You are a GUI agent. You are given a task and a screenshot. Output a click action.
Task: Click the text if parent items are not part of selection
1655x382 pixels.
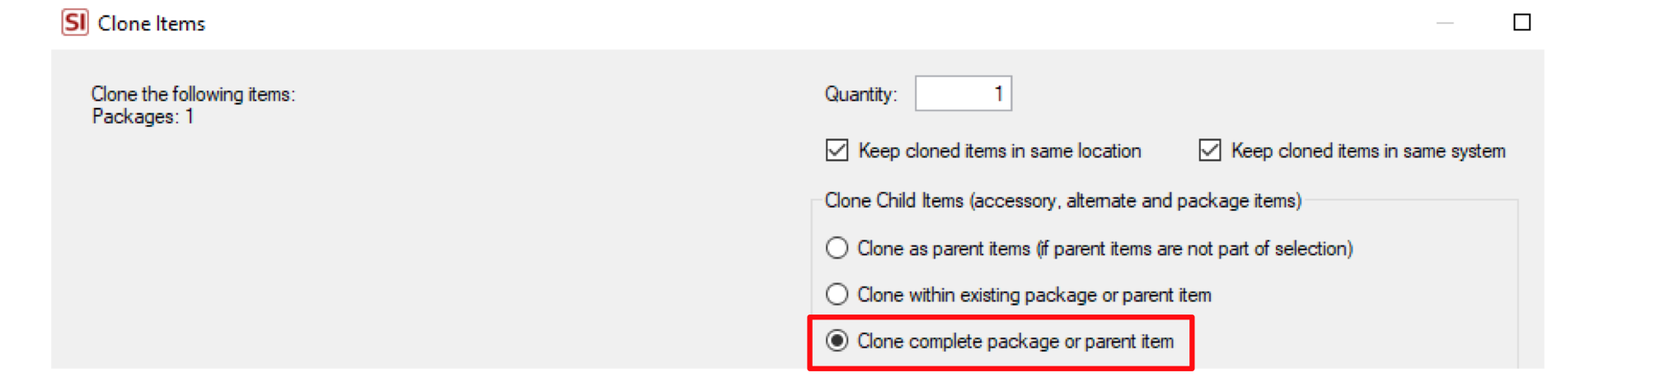click(x=1194, y=249)
